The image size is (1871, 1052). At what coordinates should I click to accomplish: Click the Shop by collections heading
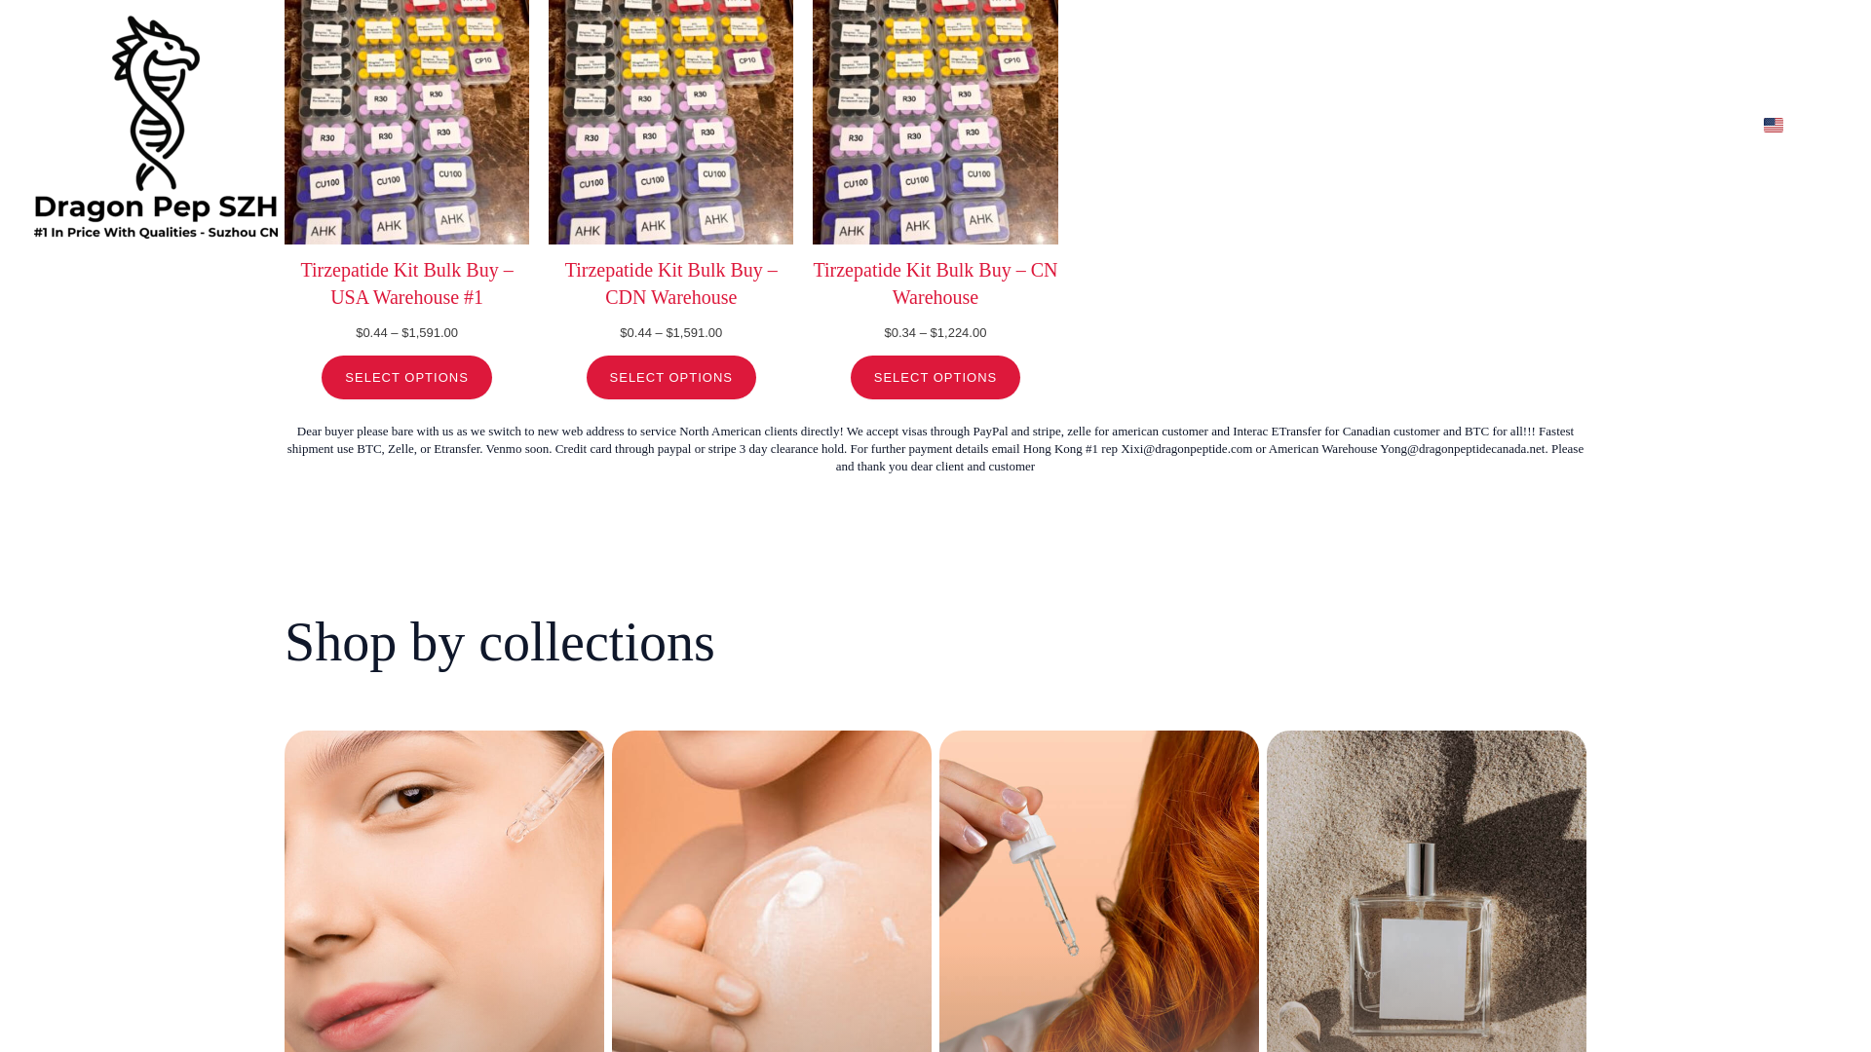500,643
